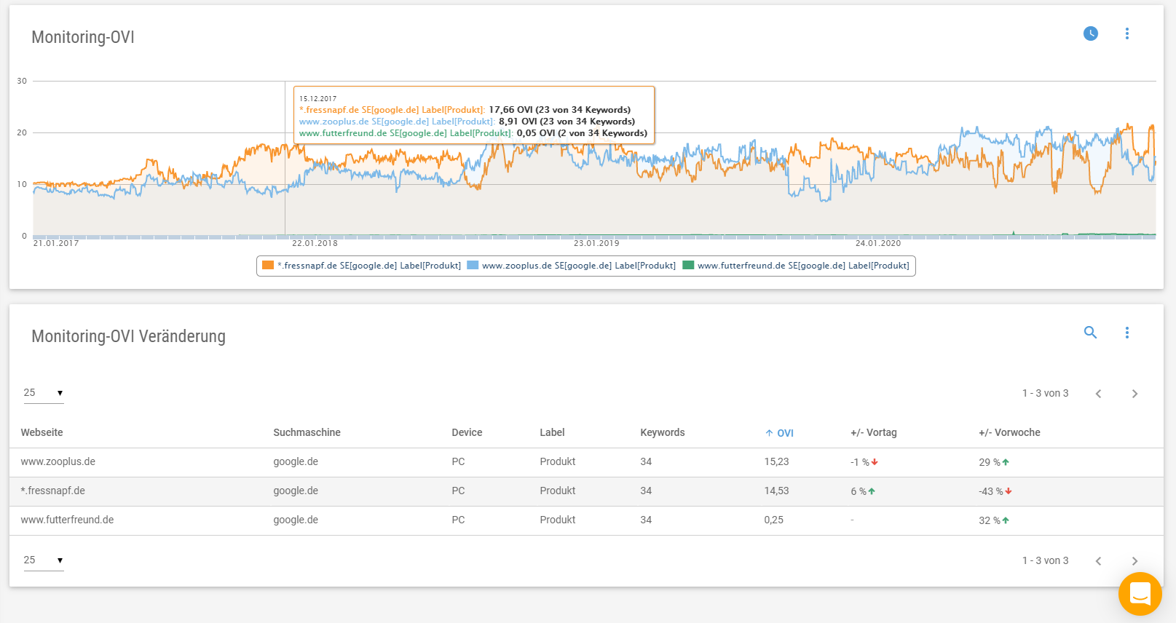
Task: Open bottom rows-per-page dropdown showing 25
Action: (x=44, y=560)
